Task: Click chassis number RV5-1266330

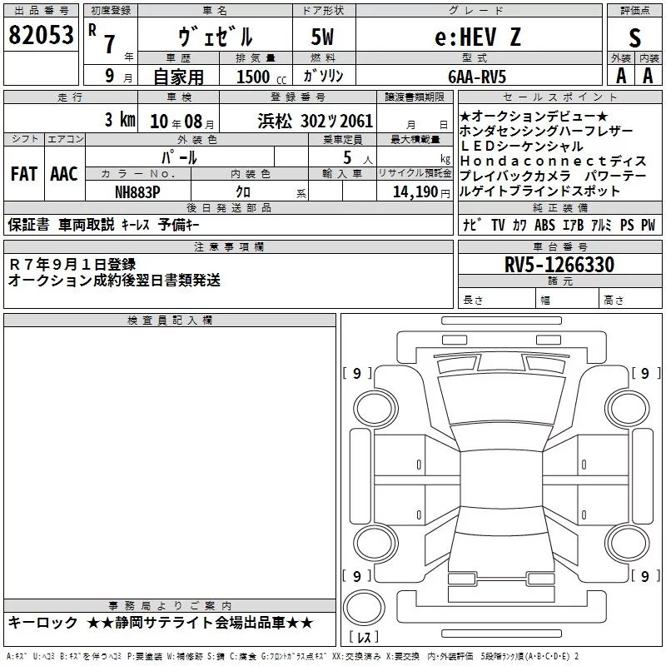Action: tap(559, 265)
